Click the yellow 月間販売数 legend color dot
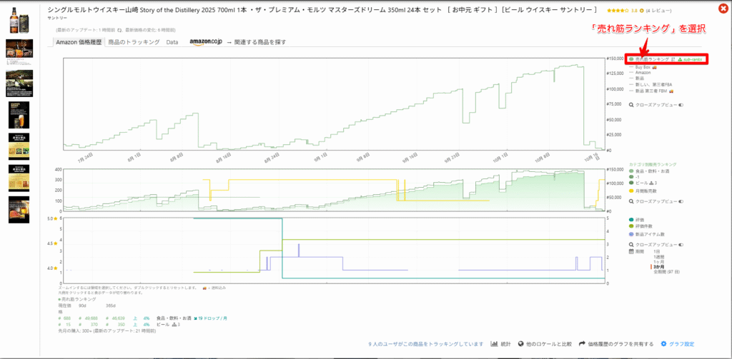The image size is (732, 359). (630, 189)
